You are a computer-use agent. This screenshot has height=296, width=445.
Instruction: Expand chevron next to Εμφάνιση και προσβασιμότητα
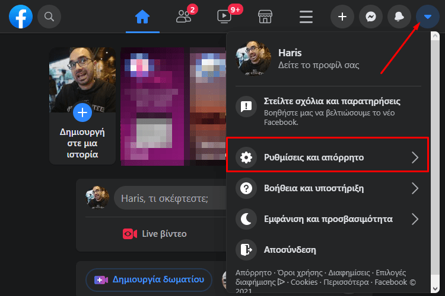tap(415, 219)
